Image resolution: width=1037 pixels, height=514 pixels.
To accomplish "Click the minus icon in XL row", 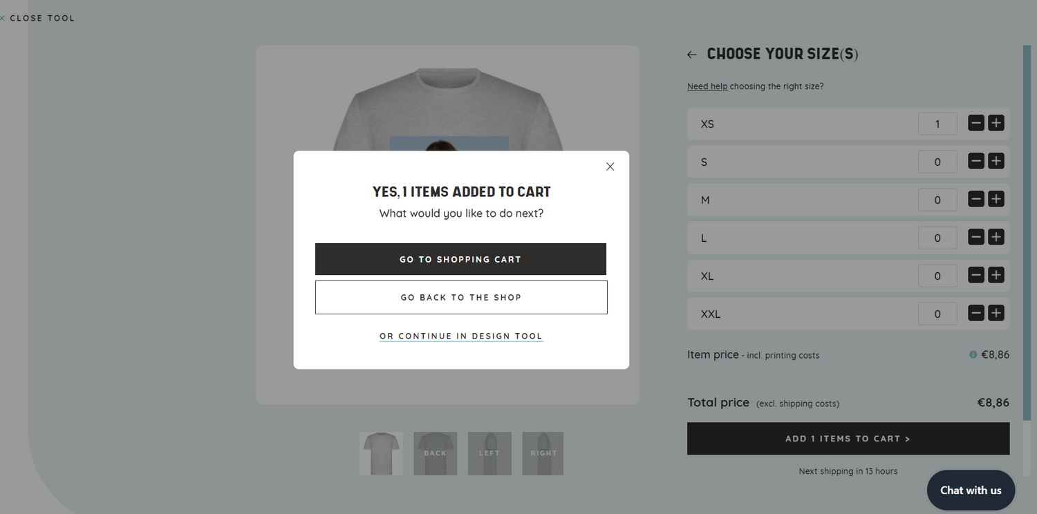I will pos(976,276).
